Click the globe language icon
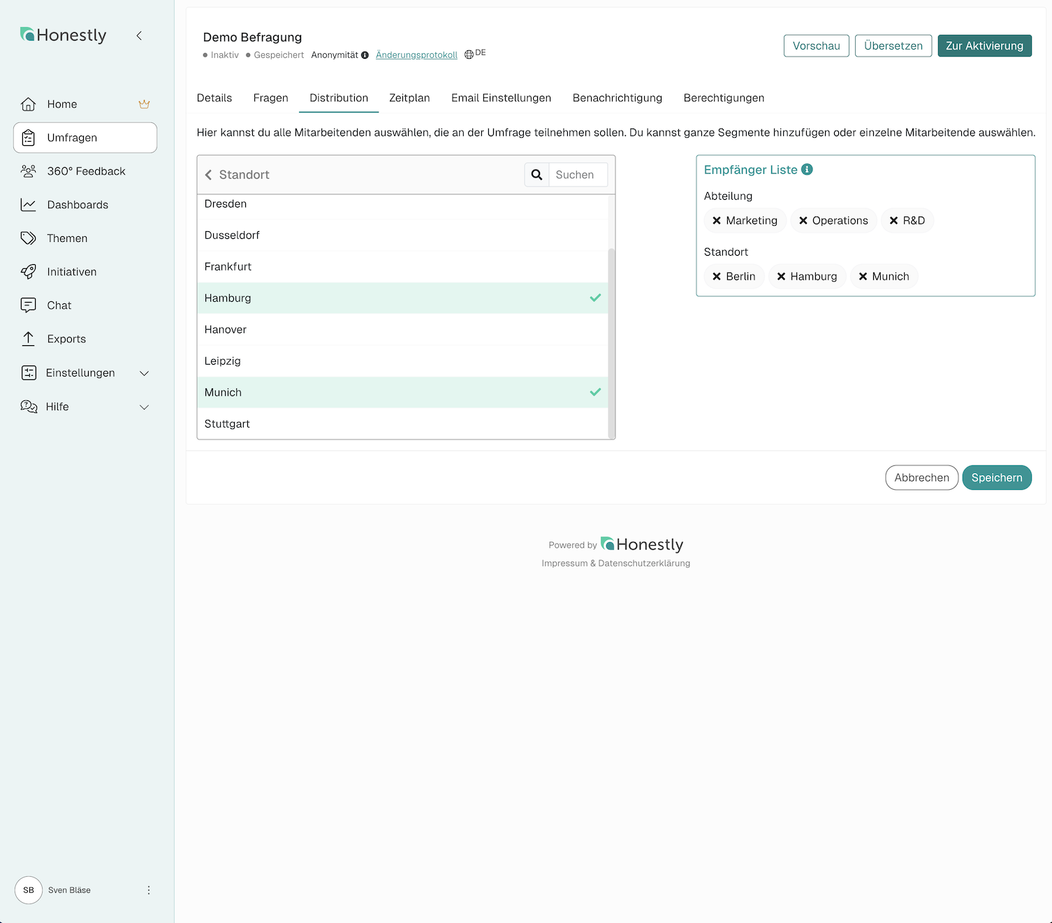 point(469,54)
